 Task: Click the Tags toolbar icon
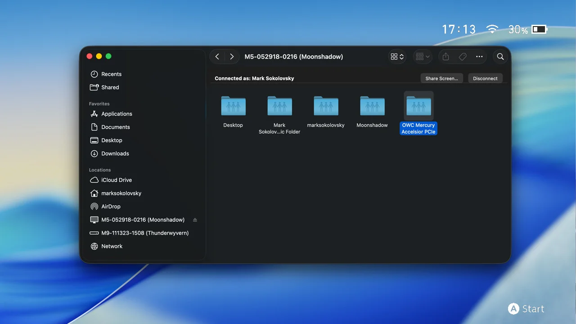point(463,57)
